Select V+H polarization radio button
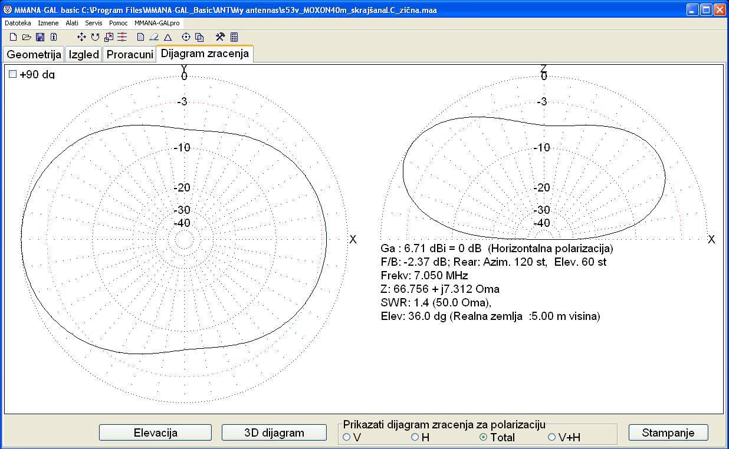 tap(552, 437)
